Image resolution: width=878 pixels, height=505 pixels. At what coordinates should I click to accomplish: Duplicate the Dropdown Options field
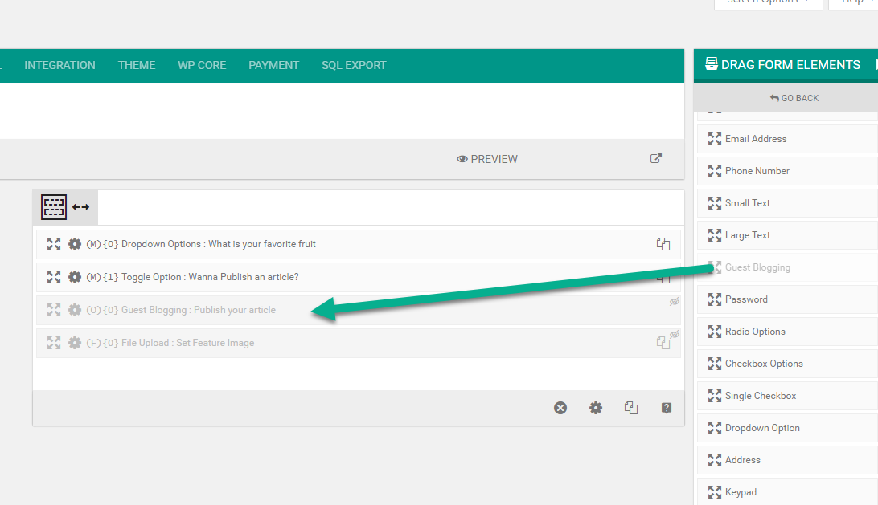(x=663, y=244)
